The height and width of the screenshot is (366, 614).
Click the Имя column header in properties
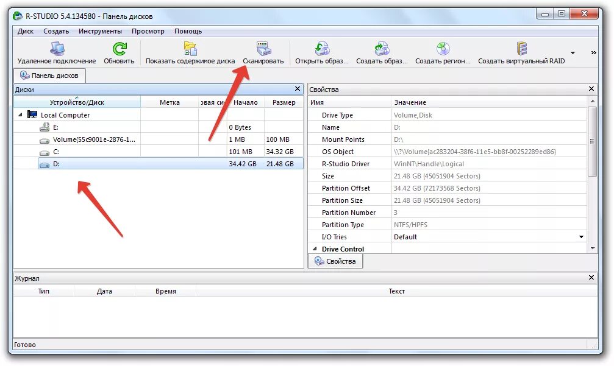pos(350,102)
